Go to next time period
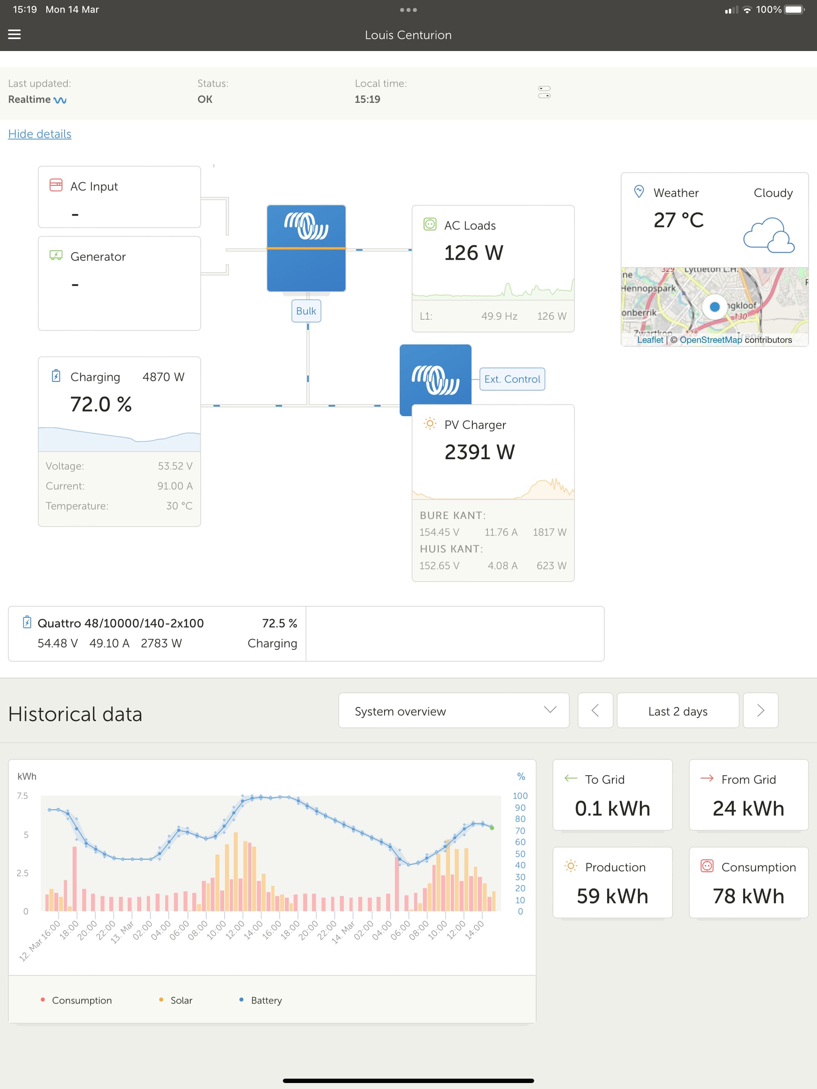This screenshot has height=1089, width=817. coord(760,711)
